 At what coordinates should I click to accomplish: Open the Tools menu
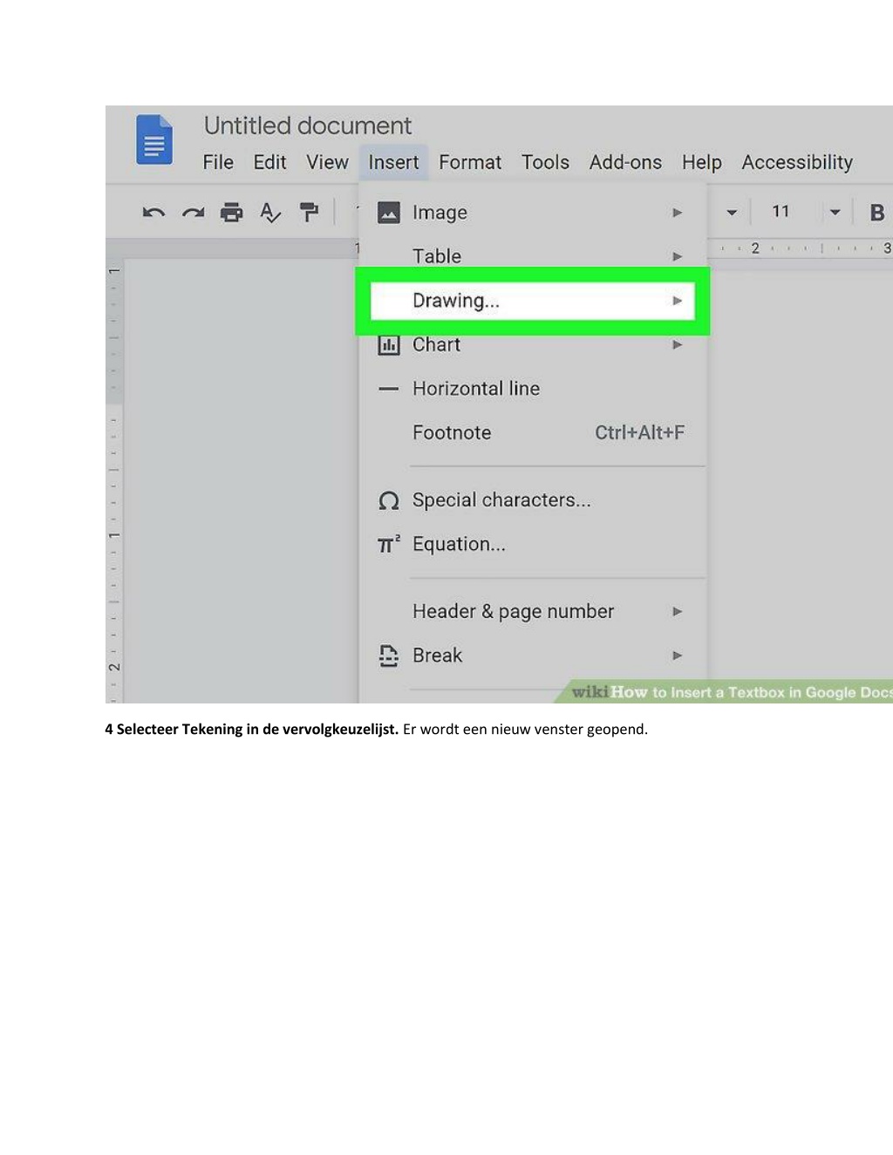[x=545, y=162]
